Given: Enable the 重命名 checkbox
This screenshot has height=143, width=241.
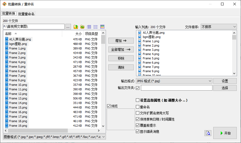Looking at the screenshot, I should click(x=137, y=107).
